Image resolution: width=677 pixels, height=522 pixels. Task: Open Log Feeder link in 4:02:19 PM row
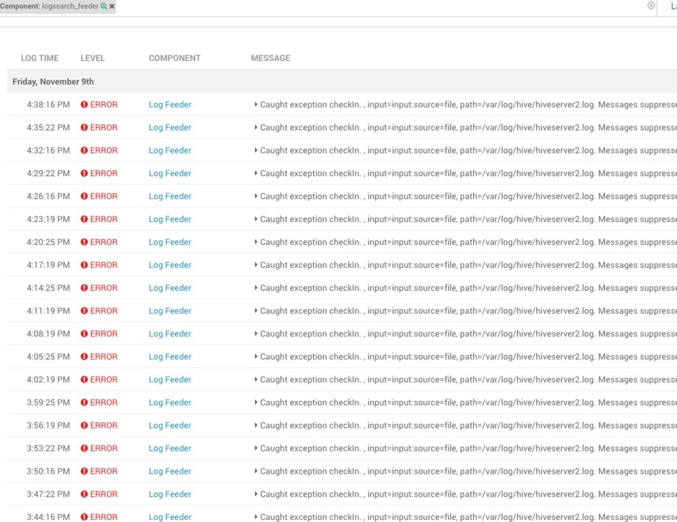click(x=169, y=379)
